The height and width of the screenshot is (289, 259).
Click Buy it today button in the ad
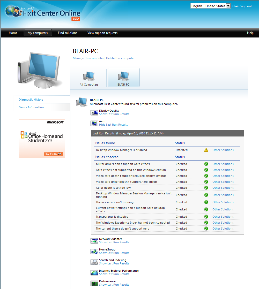54,154
